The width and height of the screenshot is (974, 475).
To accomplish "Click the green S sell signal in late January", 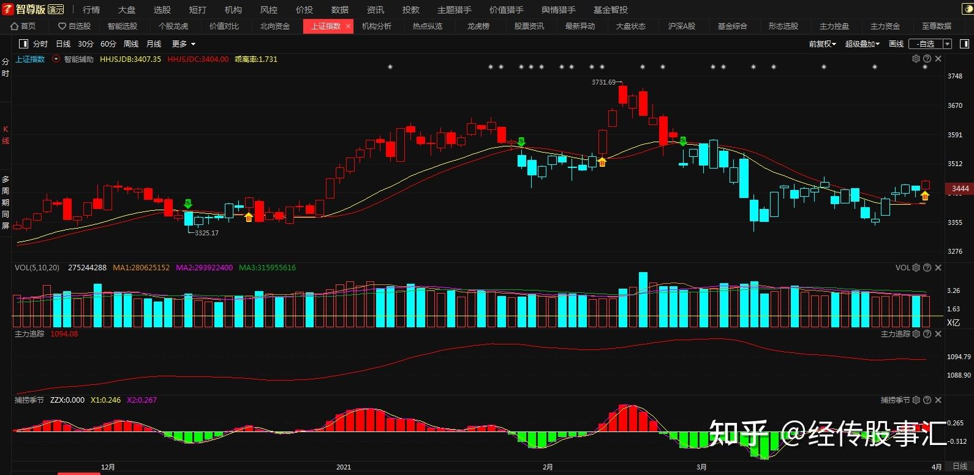I will click(x=521, y=142).
